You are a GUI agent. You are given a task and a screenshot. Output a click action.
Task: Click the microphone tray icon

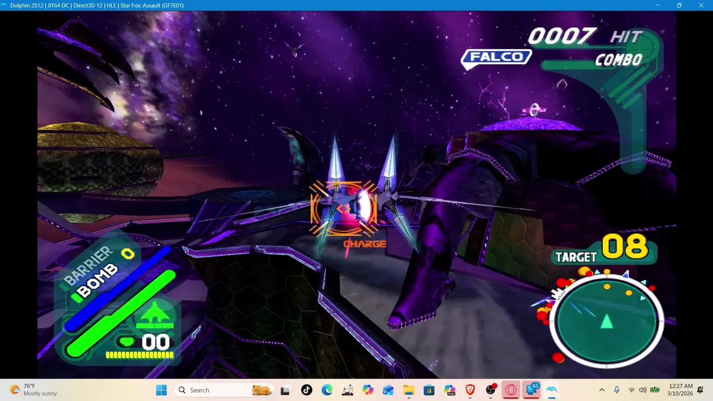point(617,390)
